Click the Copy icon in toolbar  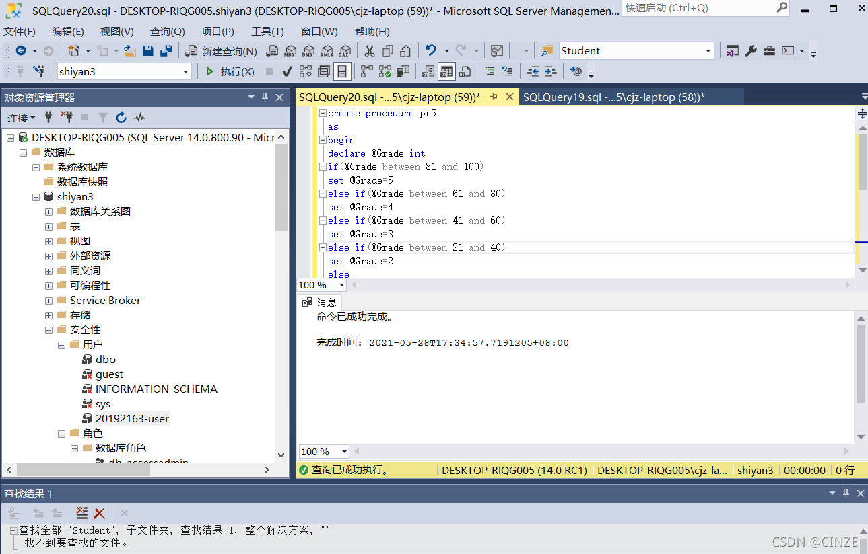(x=388, y=50)
